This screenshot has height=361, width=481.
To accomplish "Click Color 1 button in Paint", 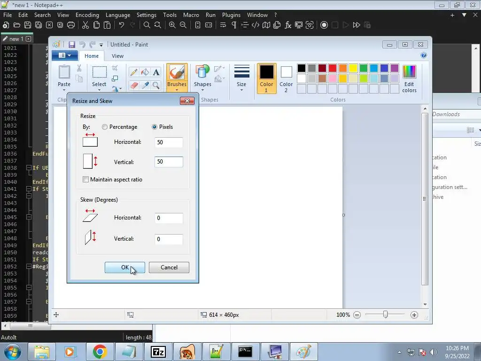I will point(267,78).
